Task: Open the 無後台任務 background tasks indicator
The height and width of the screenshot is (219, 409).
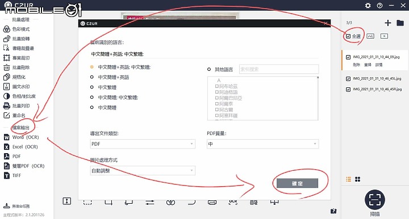Action: 16,206
